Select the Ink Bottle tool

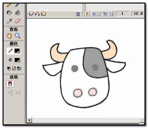click(9, 13)
